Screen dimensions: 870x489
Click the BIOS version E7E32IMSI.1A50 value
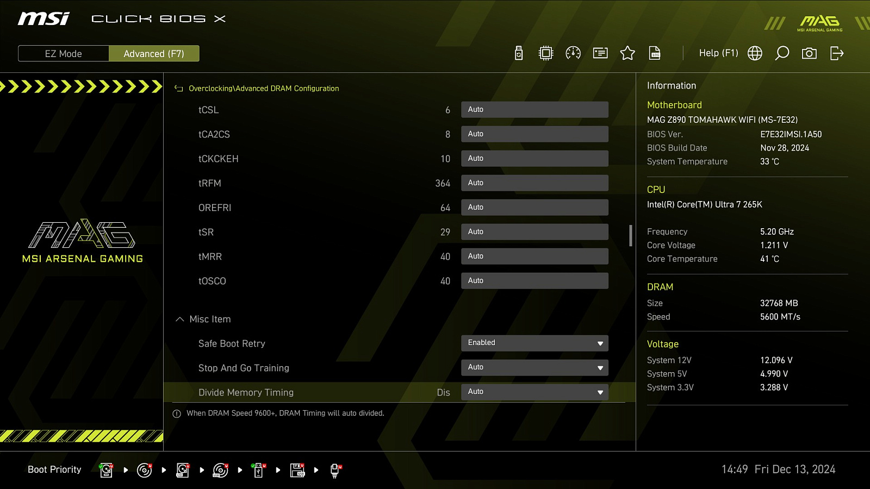click(x=791, y=134)
